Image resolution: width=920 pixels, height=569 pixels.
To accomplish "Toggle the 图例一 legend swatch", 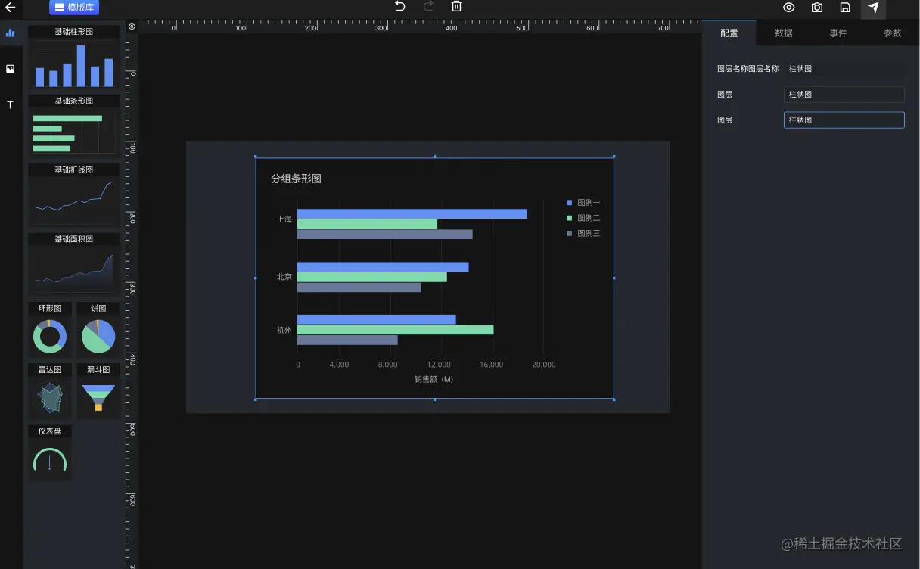I will click(569, 203).
